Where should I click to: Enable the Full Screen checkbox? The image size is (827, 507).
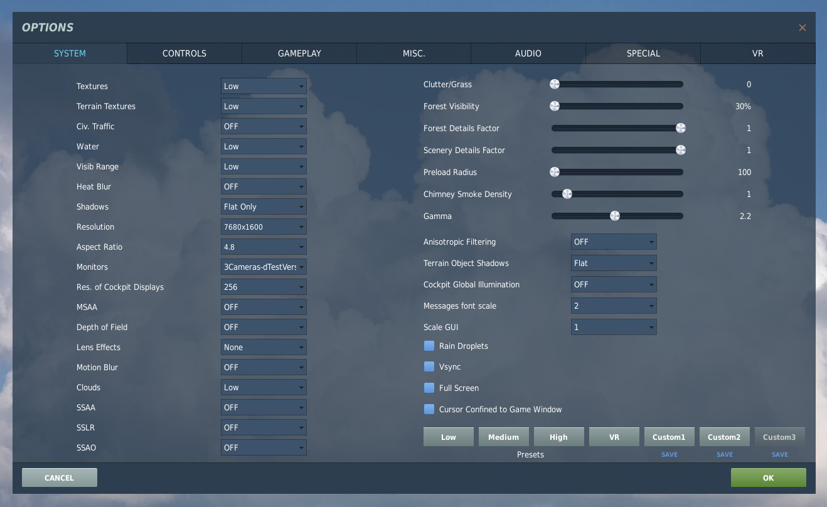429,388
